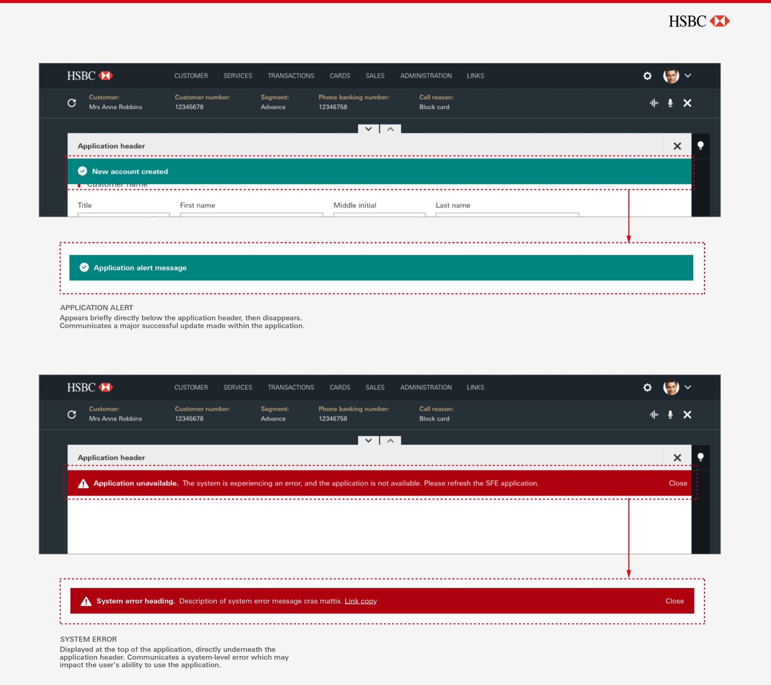End the call using the X icon

point(687,103)
